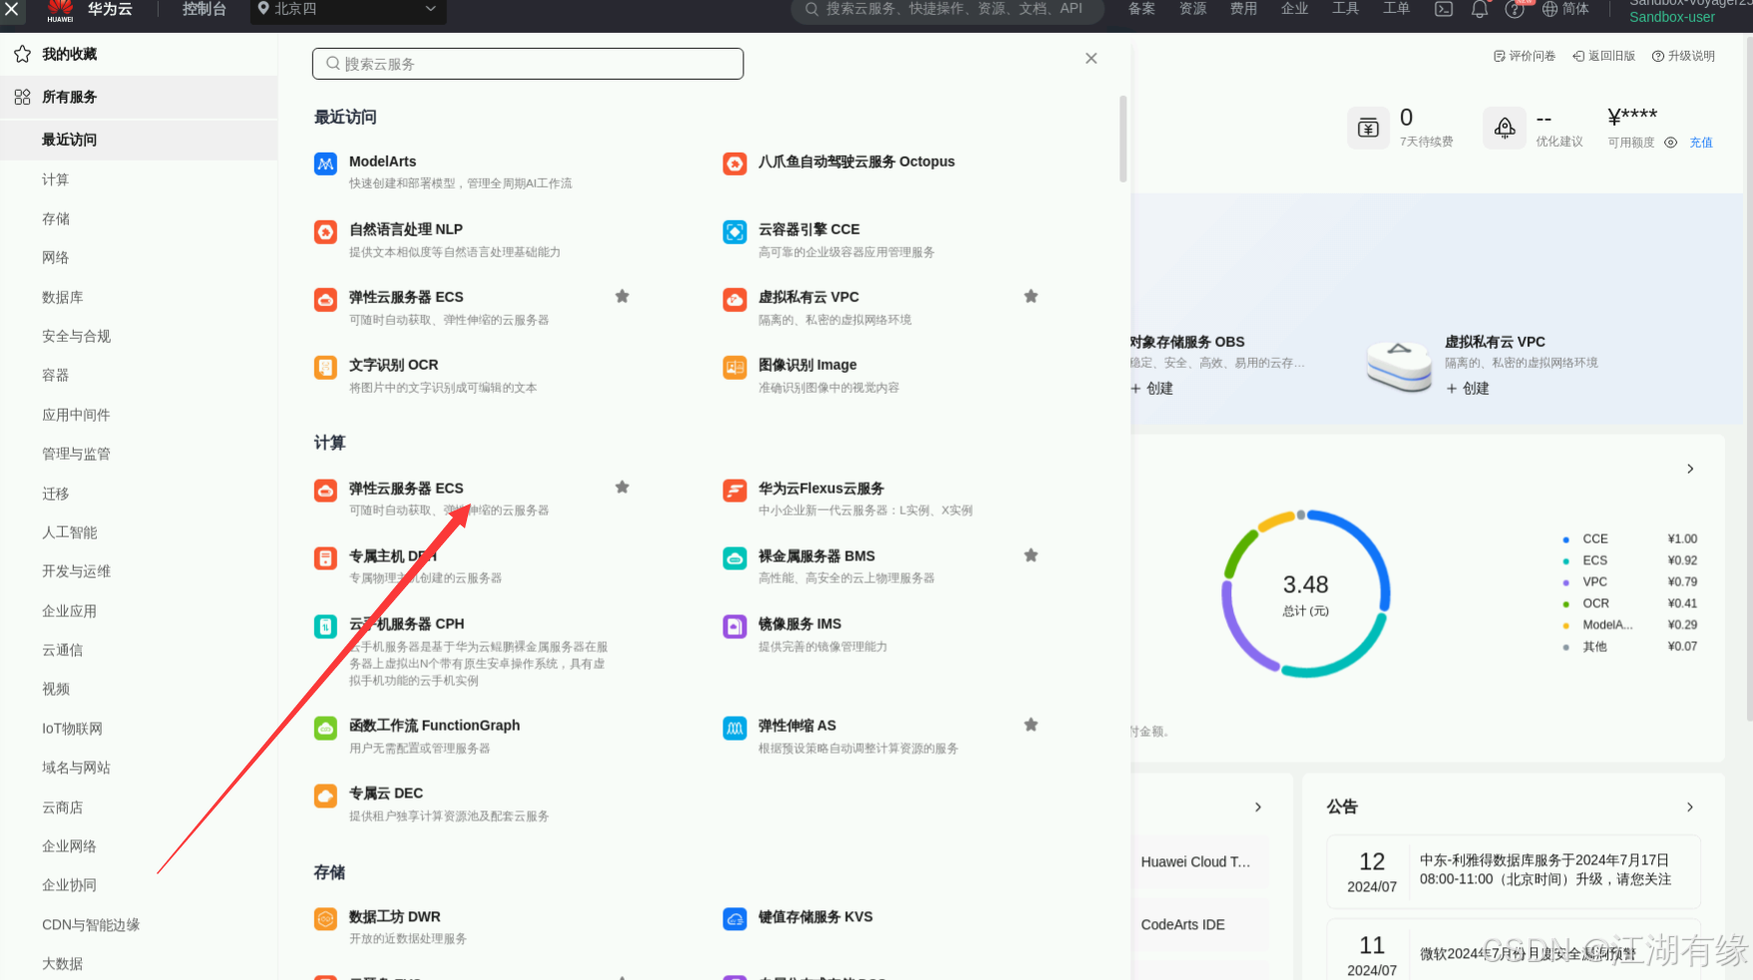Click the 数据工坊 DWR icon
The image size is (1753, 980).
(x=325, y=919)
